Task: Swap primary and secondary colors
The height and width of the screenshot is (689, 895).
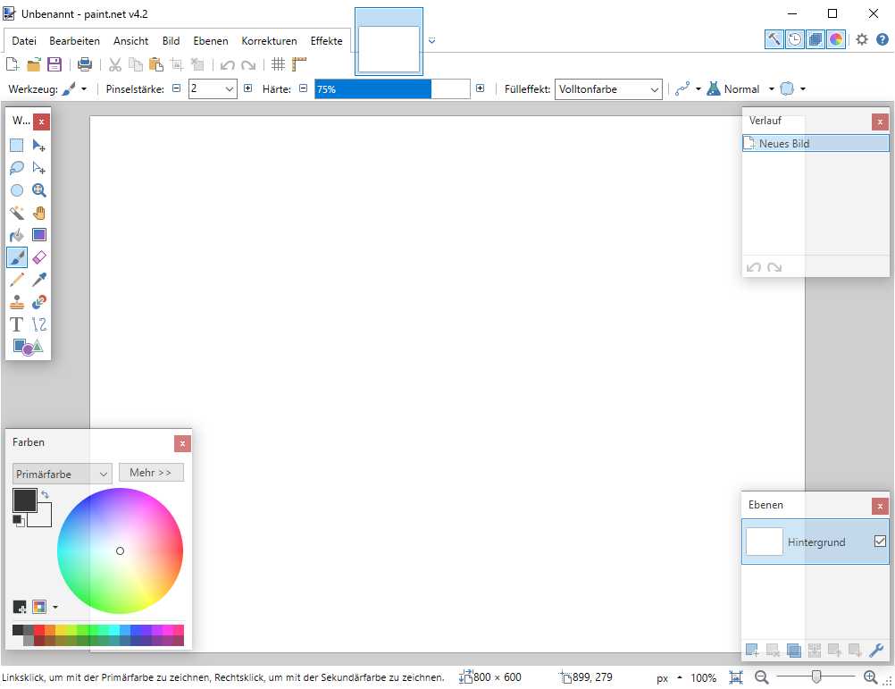Action: tap(45, 495)
